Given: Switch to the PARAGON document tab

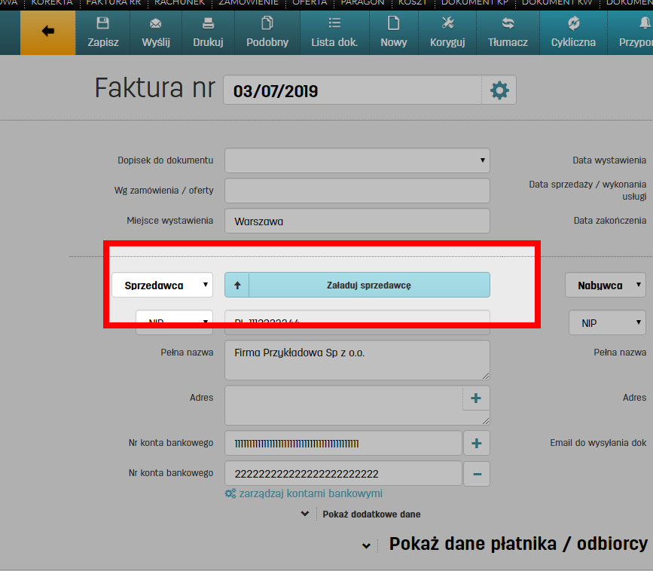Looking at the screenshot, I should click(x=362, y=3).
